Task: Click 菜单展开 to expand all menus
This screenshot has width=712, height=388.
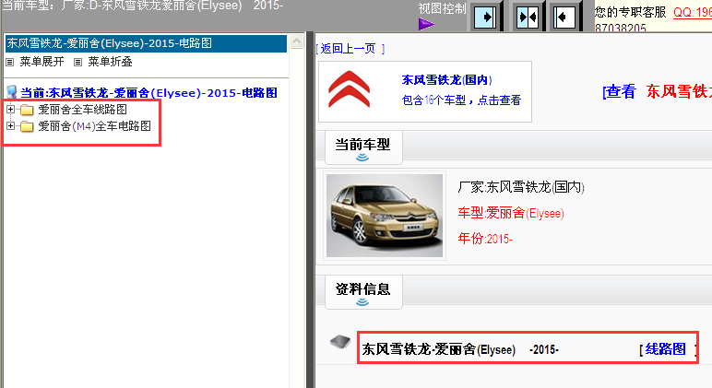Action: [x=42, y=62]
